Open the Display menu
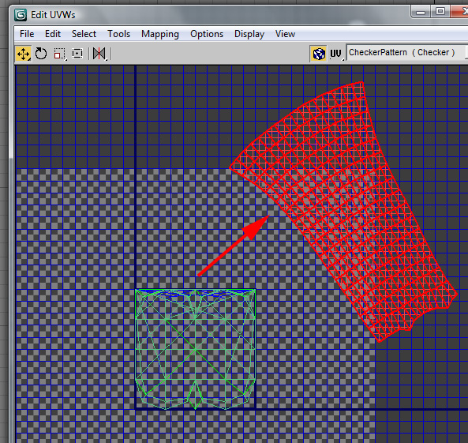Screen dimensions: 468x443 coord(249,34)
